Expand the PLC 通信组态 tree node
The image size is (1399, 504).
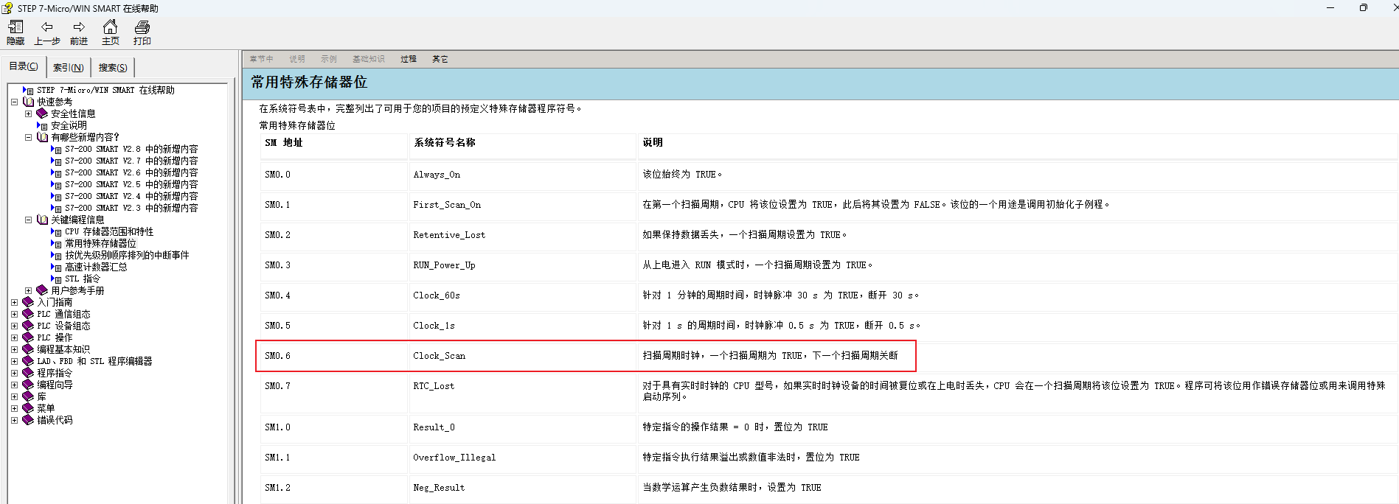coord(14,314)
